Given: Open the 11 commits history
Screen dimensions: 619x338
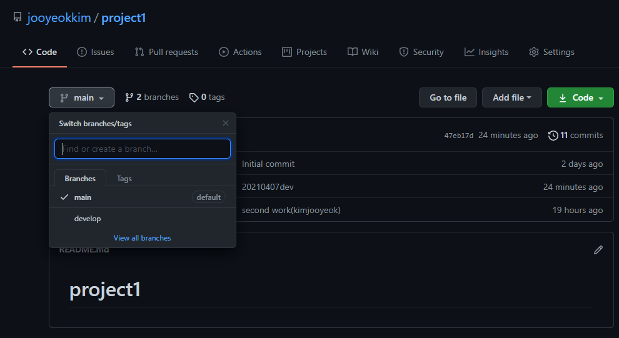Looking at the screenshot, I should [575, 136].
